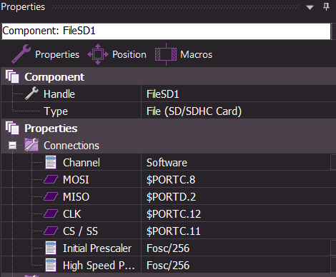
Task: Click the Component section stacked pages icon
Action: tap(12, 76)
